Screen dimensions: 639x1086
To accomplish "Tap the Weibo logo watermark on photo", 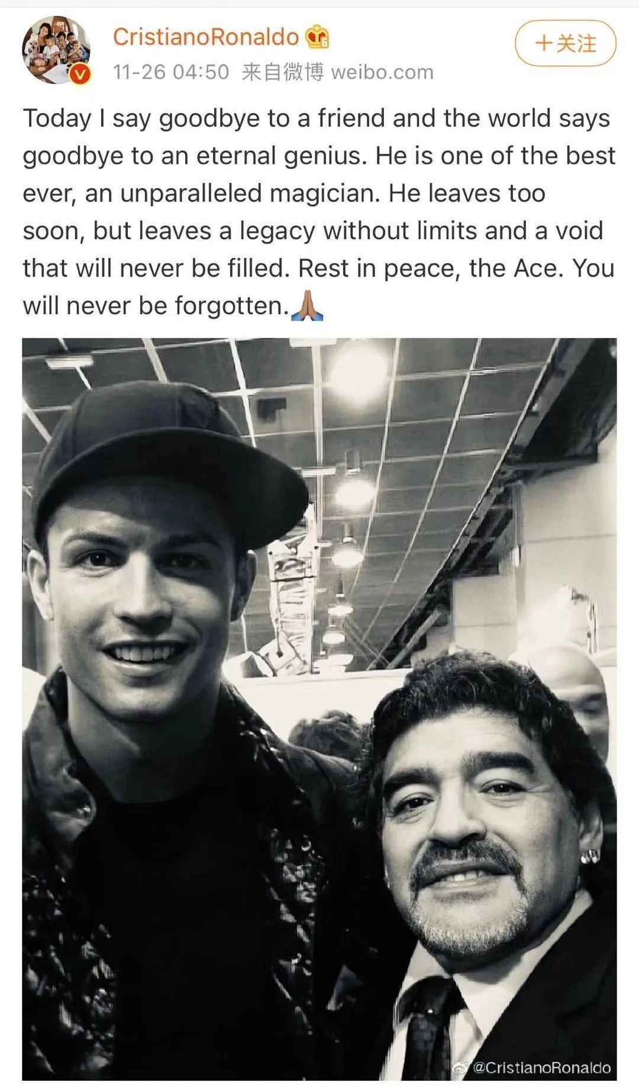I will coord(461,1066).
